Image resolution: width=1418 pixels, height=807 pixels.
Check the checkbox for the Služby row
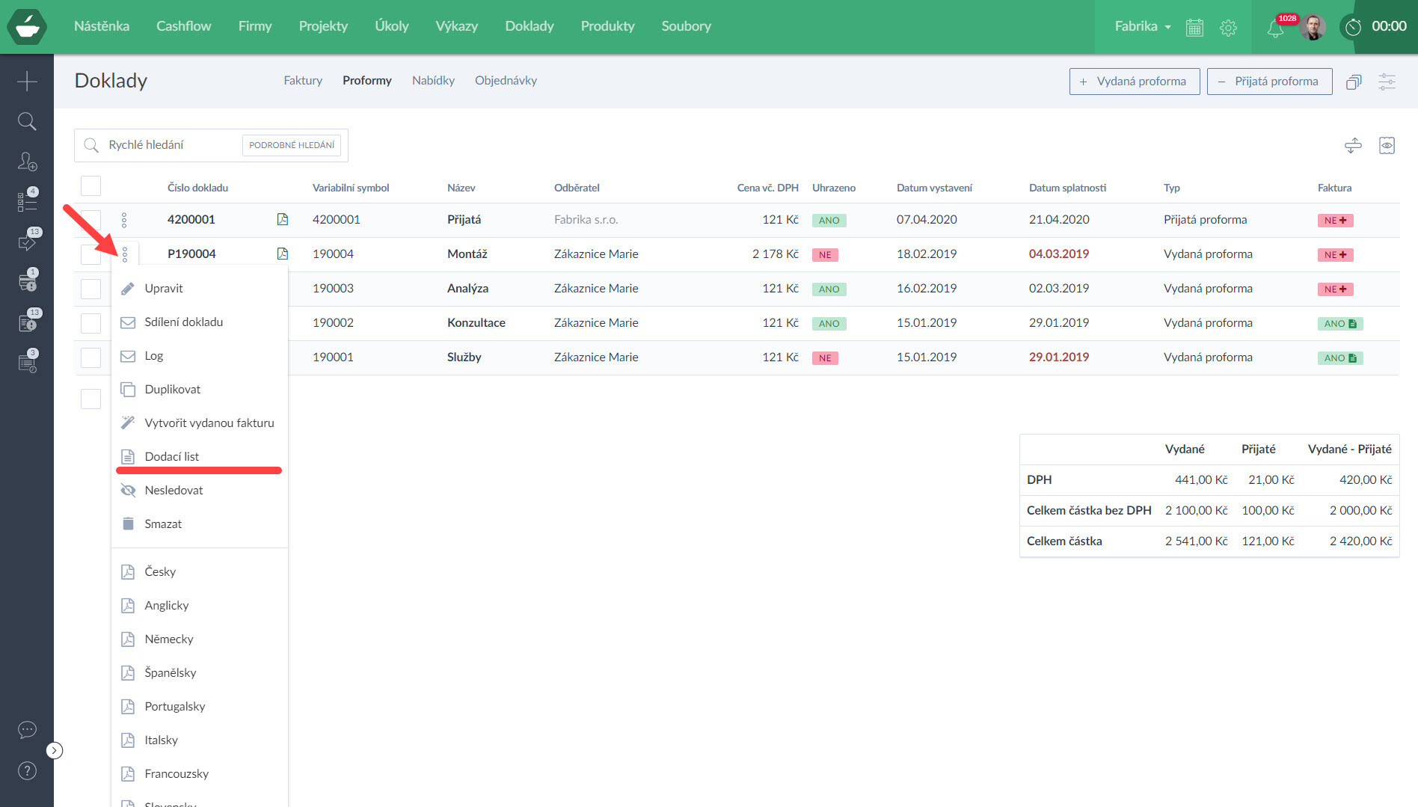(90, 358)
